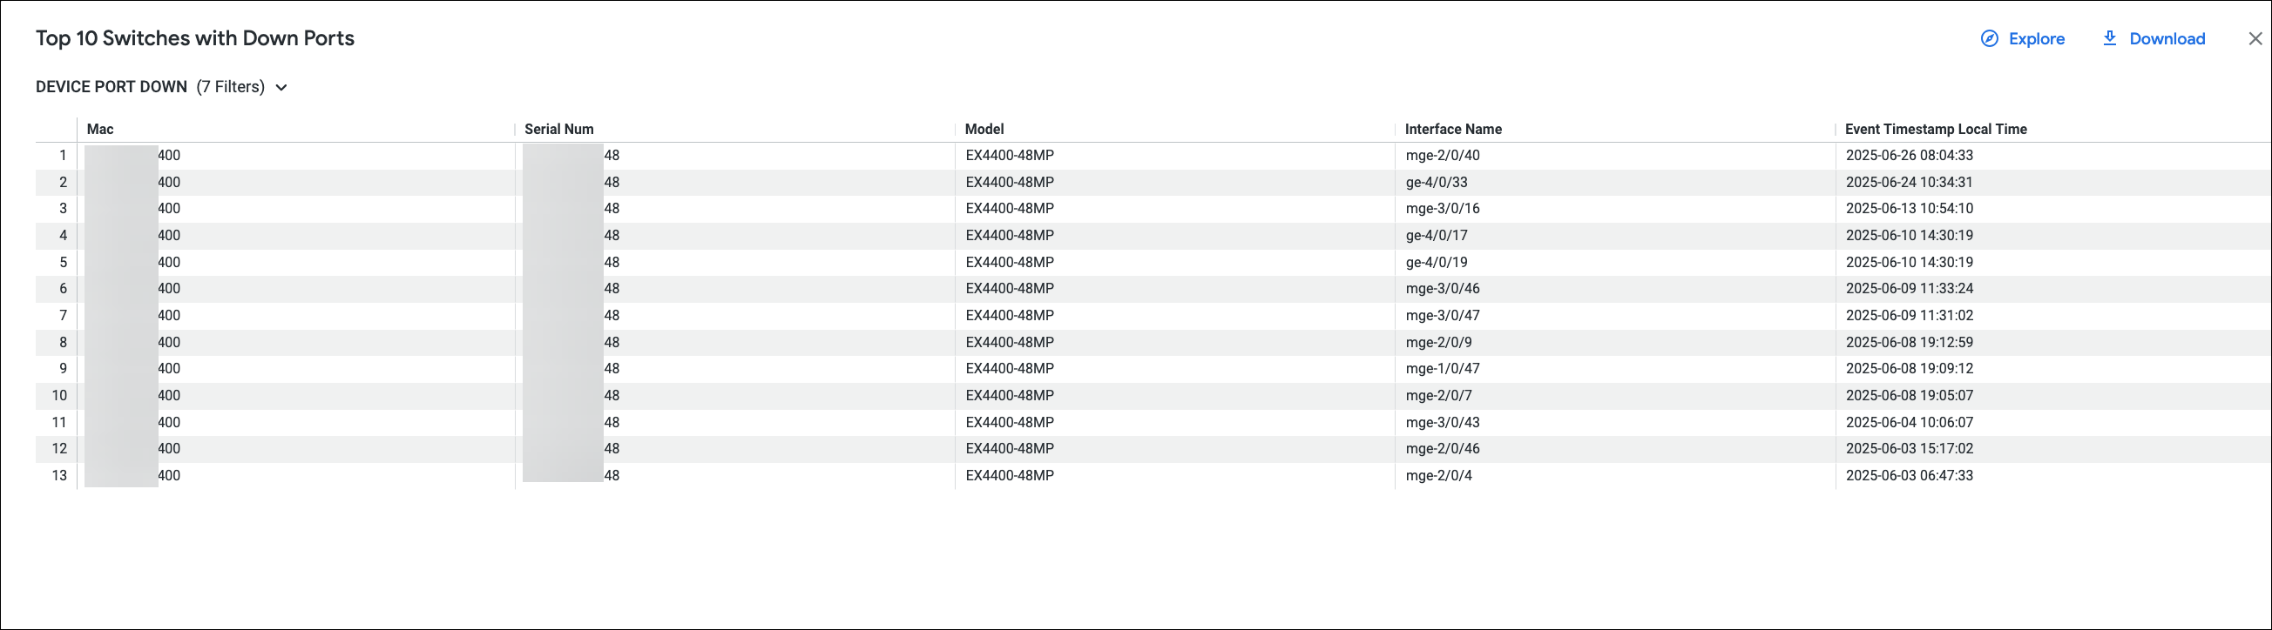The image size is (2272, 630).
Task: Sort by Interface Name column header
Action: coord(1452,129)
